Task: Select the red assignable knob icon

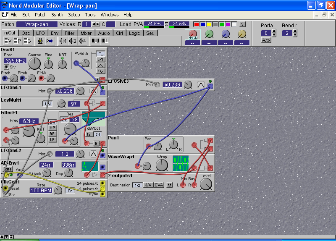Action: [x=193, y=34]
